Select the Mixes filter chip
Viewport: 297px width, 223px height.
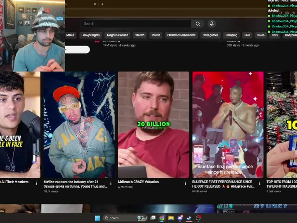71,35
